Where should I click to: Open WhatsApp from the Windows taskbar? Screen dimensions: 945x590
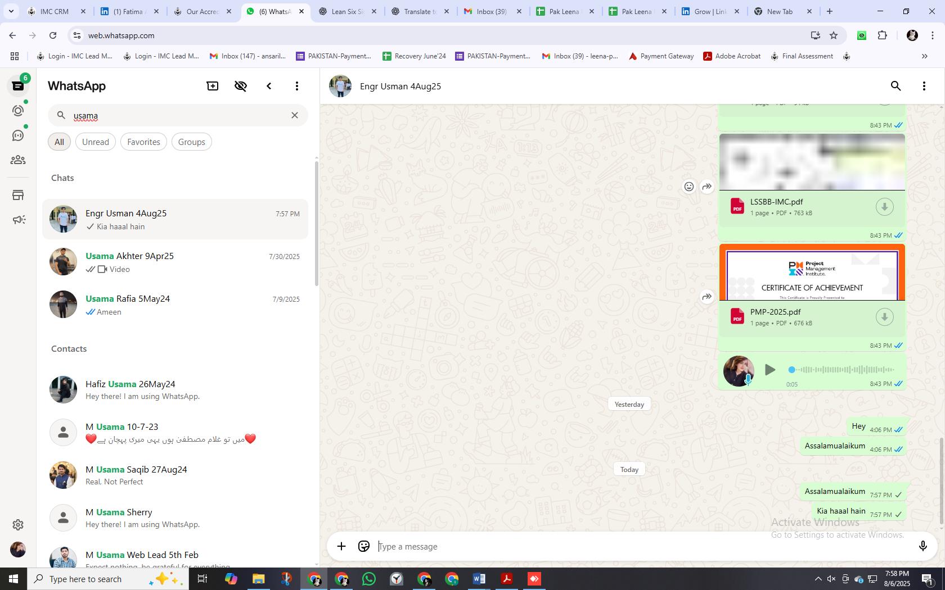369,579
